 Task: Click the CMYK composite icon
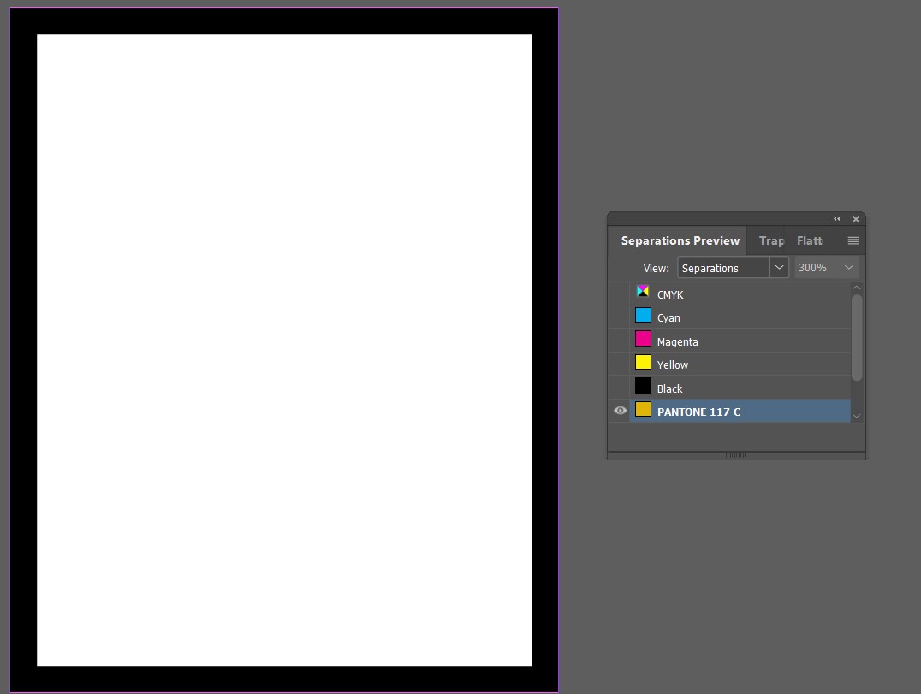click(x=643, y=293)
